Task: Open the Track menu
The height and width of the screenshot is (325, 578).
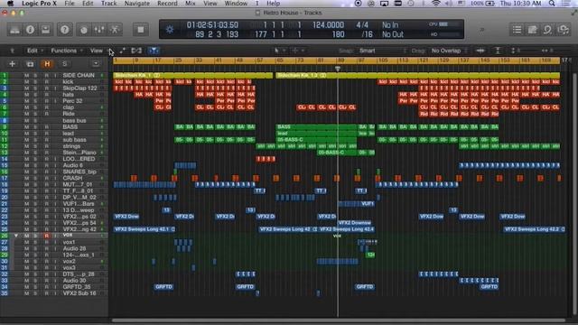Action: point(108,4)
